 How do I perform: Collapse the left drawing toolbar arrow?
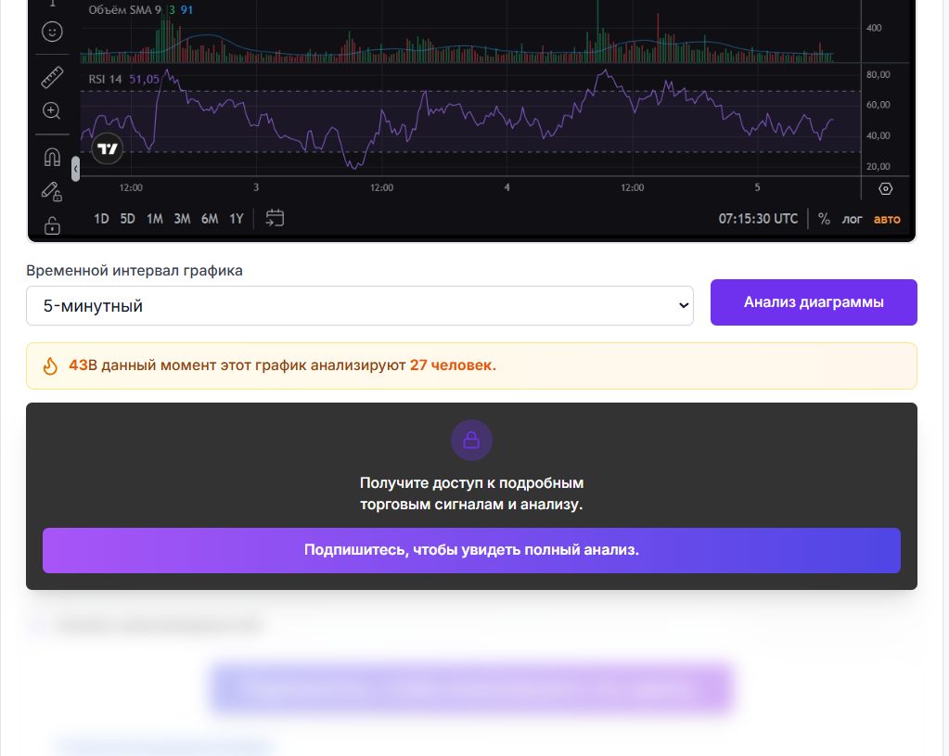point(75,169)
